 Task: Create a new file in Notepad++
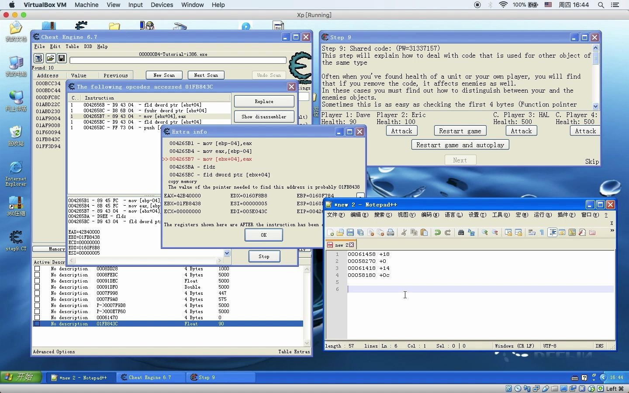(x=331, y=233)
